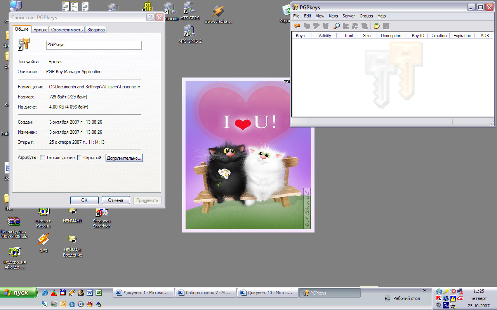Switch to the Ярлык tab in properties dialog

point(40,30)
